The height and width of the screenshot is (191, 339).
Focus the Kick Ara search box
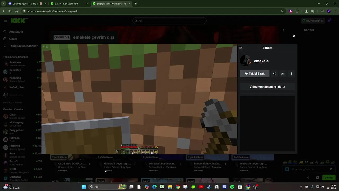click(169, 21)
